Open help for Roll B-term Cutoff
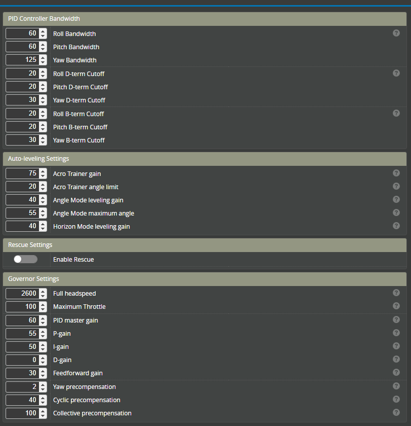Image resolution: width=411 pixels, height=426 pixels. click(396, 113)
